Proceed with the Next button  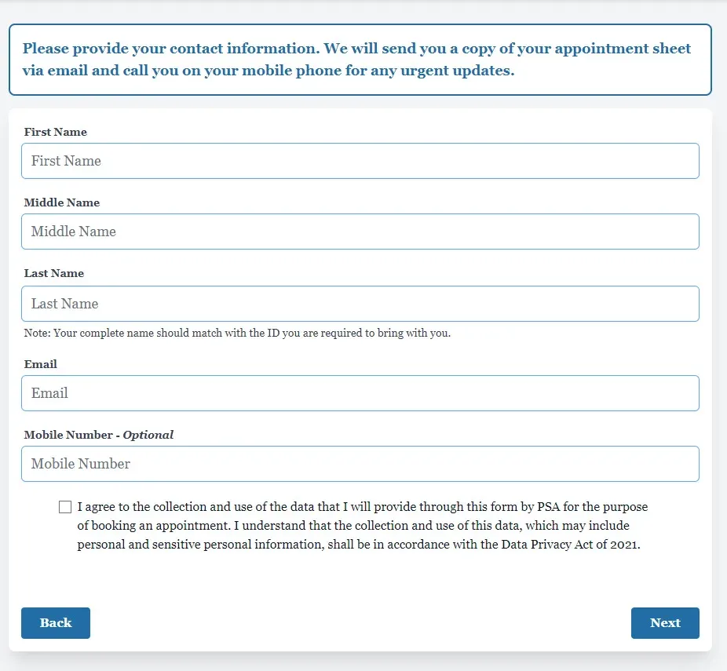coord(665,623)
